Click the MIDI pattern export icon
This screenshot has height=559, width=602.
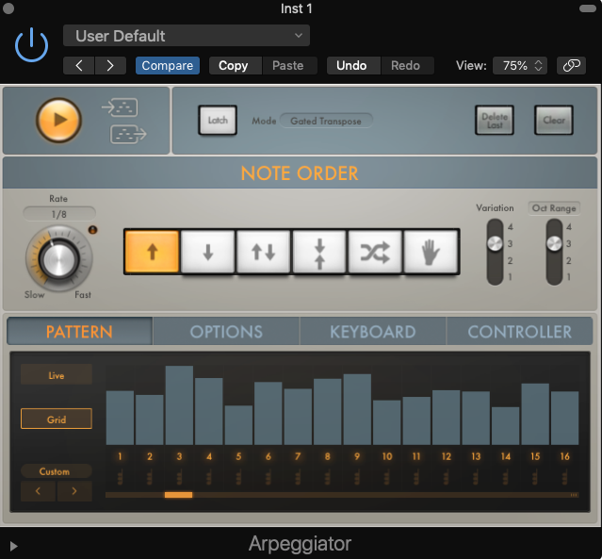pyautogui.click(x=129, y=134)
